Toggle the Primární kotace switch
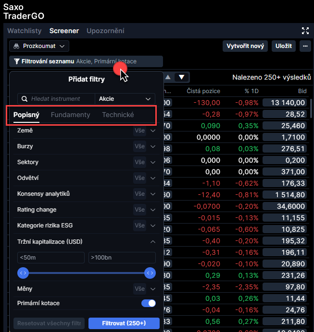The height and width of the screenshot is (332, 314). [x=149, y=303]
